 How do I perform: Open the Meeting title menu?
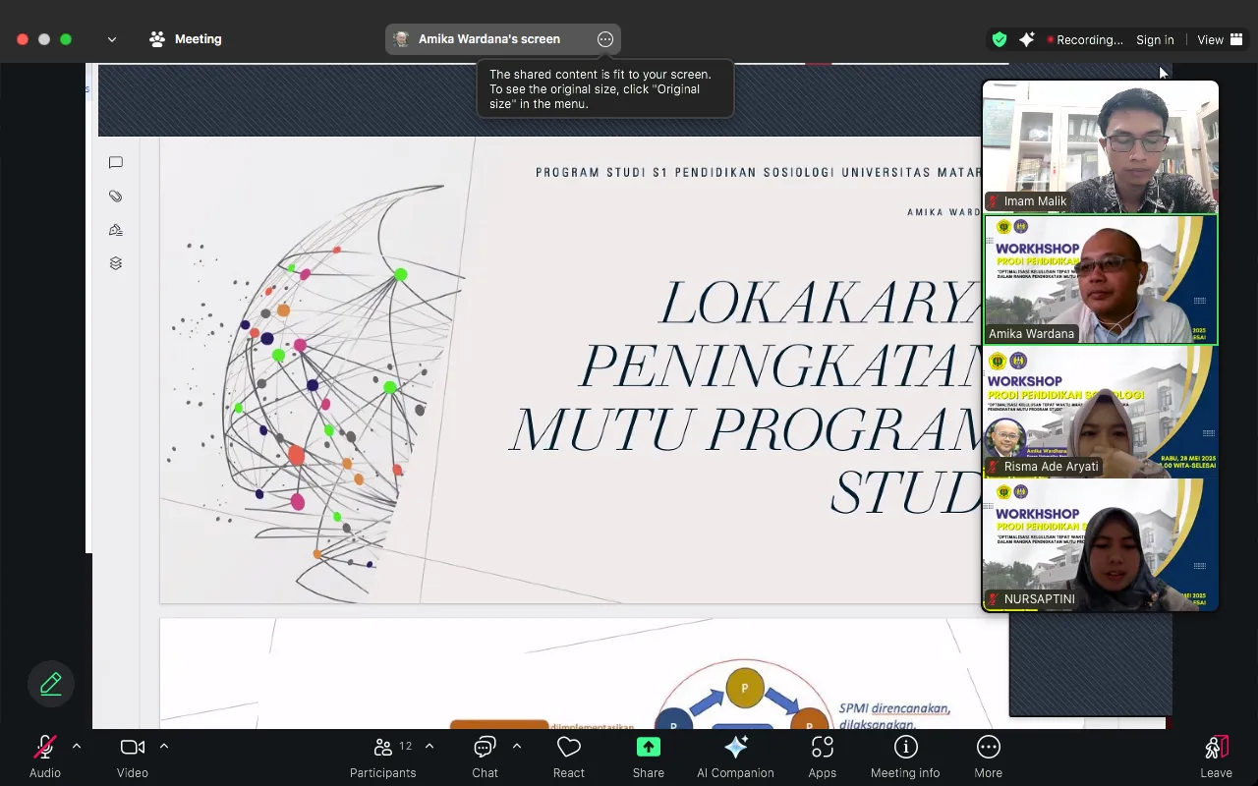tap(186, 39)
